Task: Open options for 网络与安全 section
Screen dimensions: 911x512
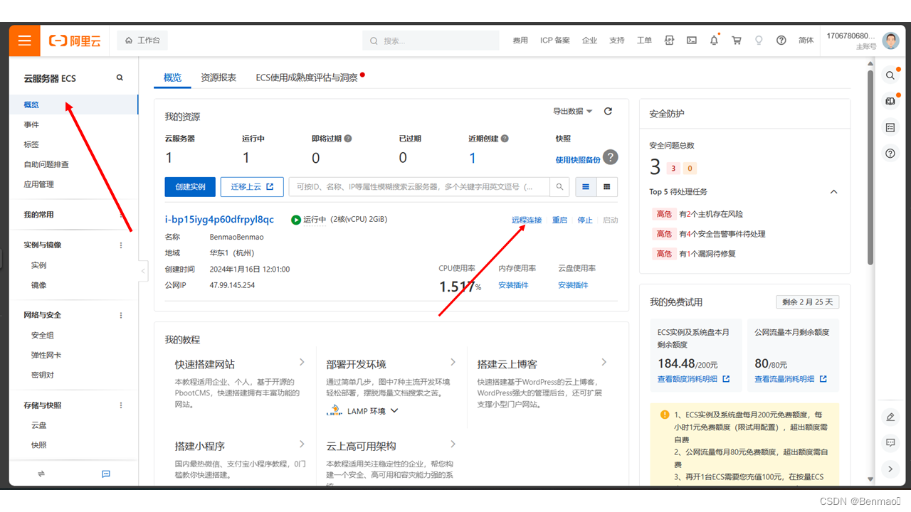Action: click(121, 316)
